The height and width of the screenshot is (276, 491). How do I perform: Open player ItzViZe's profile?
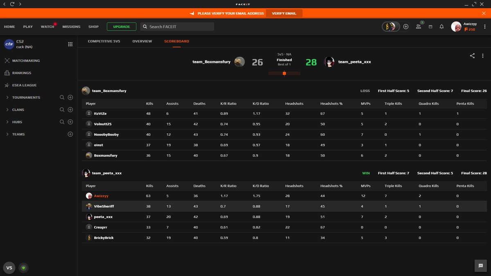[x=100, y=114]
